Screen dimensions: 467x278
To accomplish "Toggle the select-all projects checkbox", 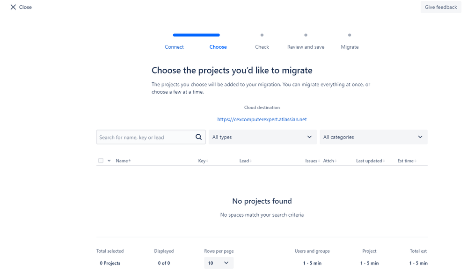I will [101, 161].
